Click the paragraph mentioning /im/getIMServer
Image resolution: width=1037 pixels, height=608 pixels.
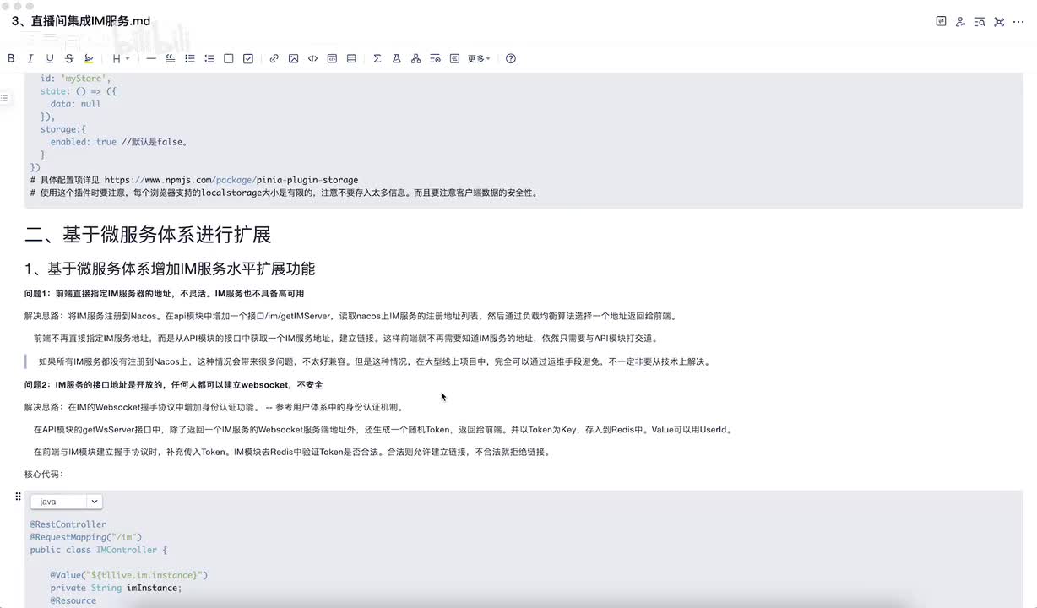click(x=350, y=317)
